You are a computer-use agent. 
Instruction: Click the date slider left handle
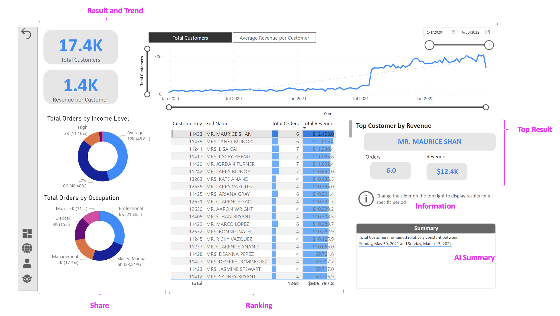[x=429, y=45]
